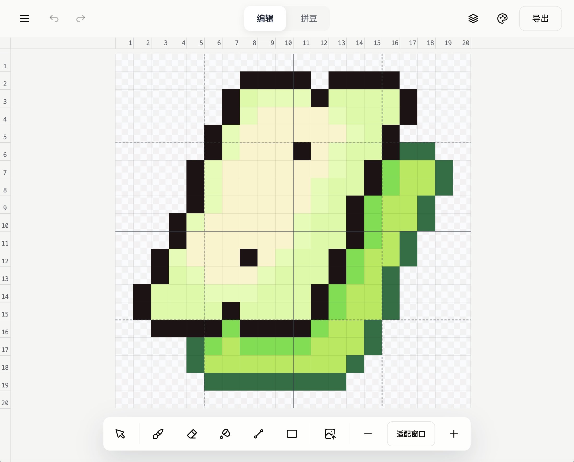The image size is (574, 462).
Task: Click row 15 in the left ruler
Action: [5, 311]
